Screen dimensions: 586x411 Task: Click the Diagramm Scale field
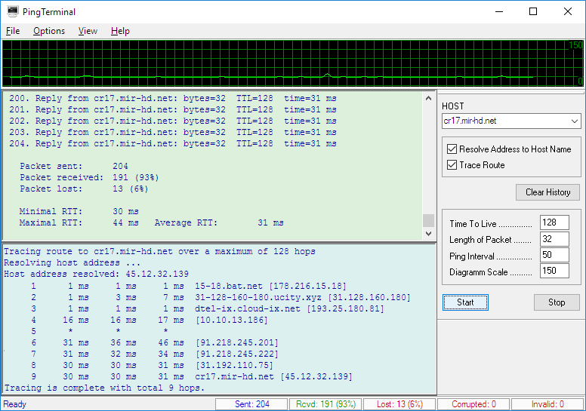554,271
